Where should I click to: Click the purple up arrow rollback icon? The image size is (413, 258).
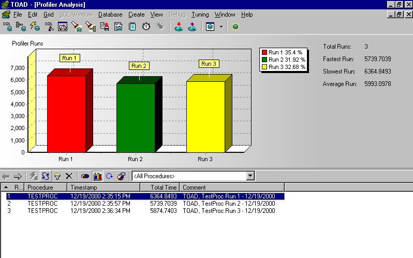tap(192, 26)
